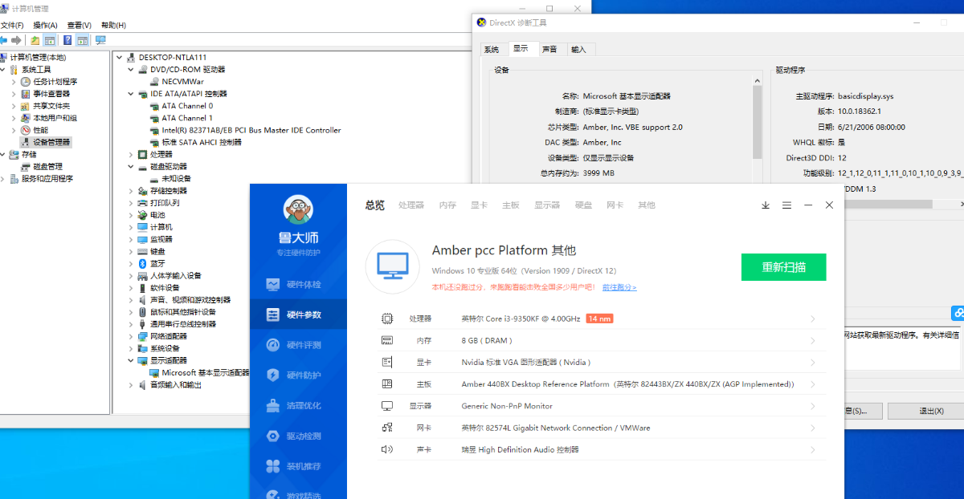Open the 文件(F) menu

coord(12,25)
